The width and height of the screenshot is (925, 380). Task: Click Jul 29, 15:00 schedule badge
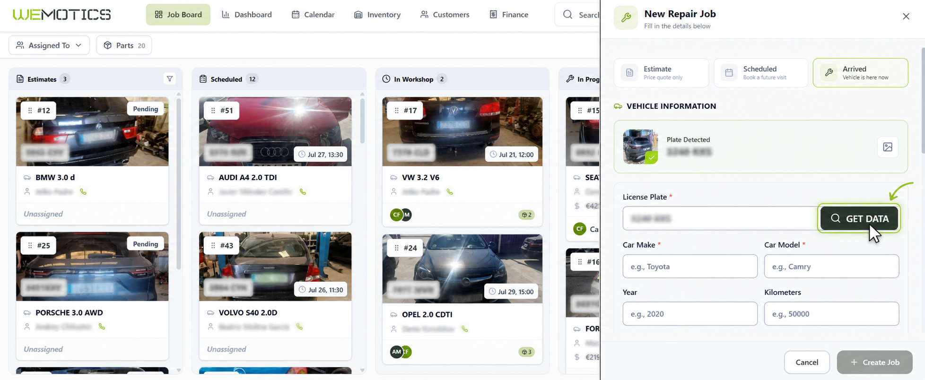[x=511, y=292]
